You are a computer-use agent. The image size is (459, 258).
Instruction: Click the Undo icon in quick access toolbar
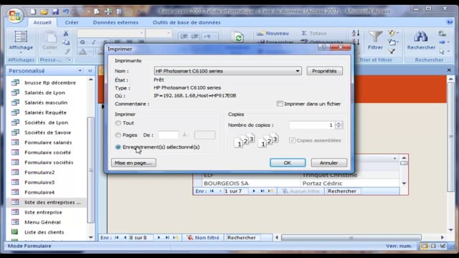(65, 11)
